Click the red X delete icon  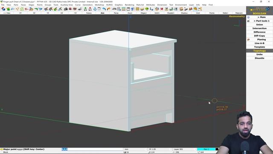pos(162,9)
